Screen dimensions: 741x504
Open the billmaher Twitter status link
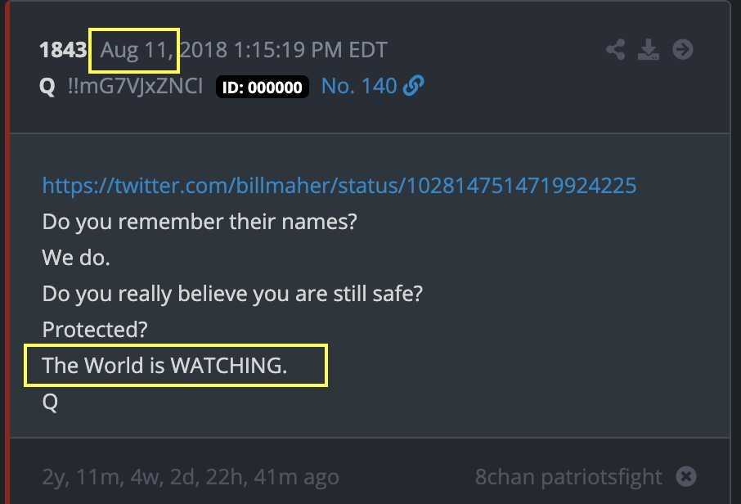pos(339,186)
